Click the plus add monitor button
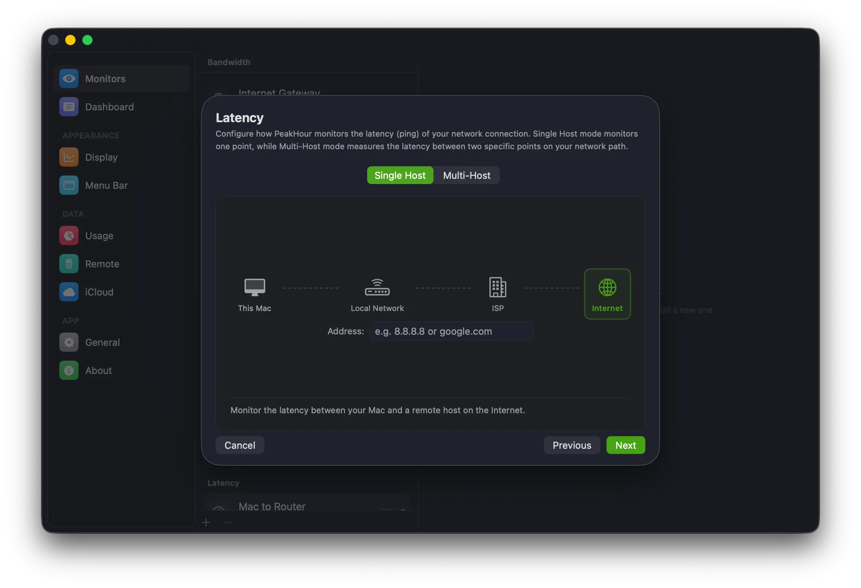Screen dimensions: 861x588 click(206, 522)
